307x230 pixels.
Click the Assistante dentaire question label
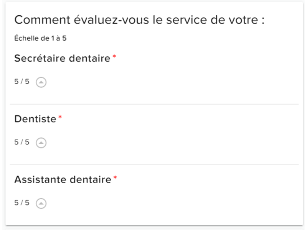point(63,180)
